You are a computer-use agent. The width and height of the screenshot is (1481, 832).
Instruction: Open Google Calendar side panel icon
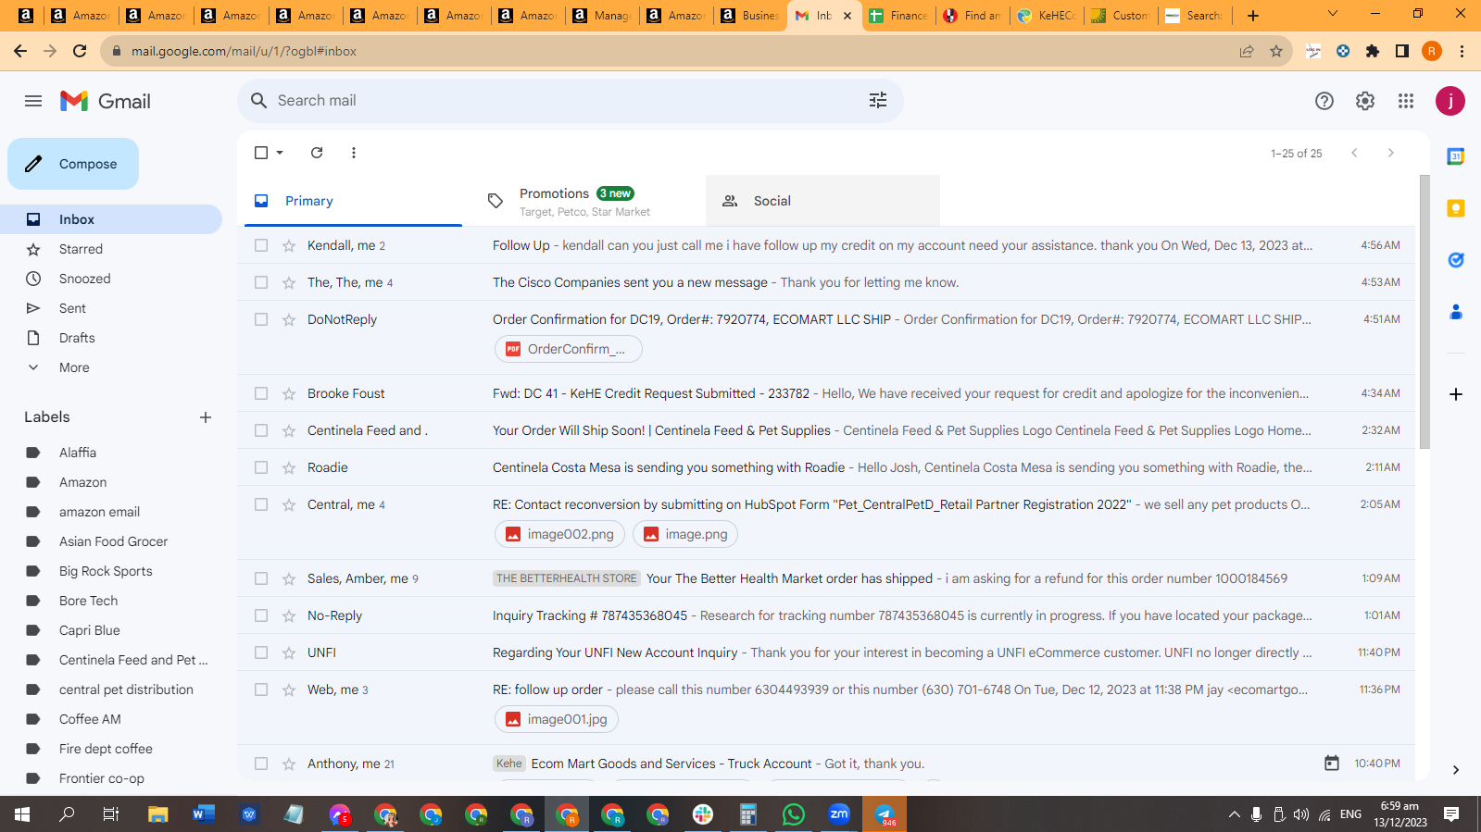pos(1456,156)
